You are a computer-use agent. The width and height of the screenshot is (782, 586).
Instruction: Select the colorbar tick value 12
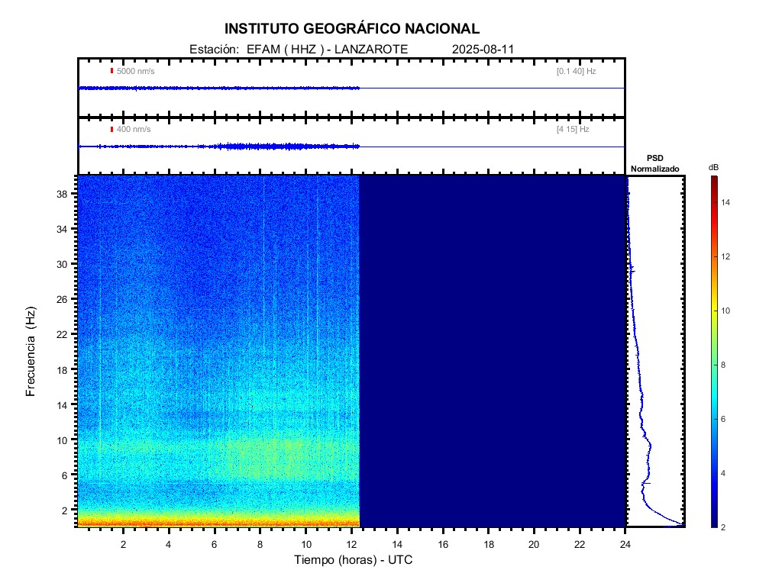(725, 256)
